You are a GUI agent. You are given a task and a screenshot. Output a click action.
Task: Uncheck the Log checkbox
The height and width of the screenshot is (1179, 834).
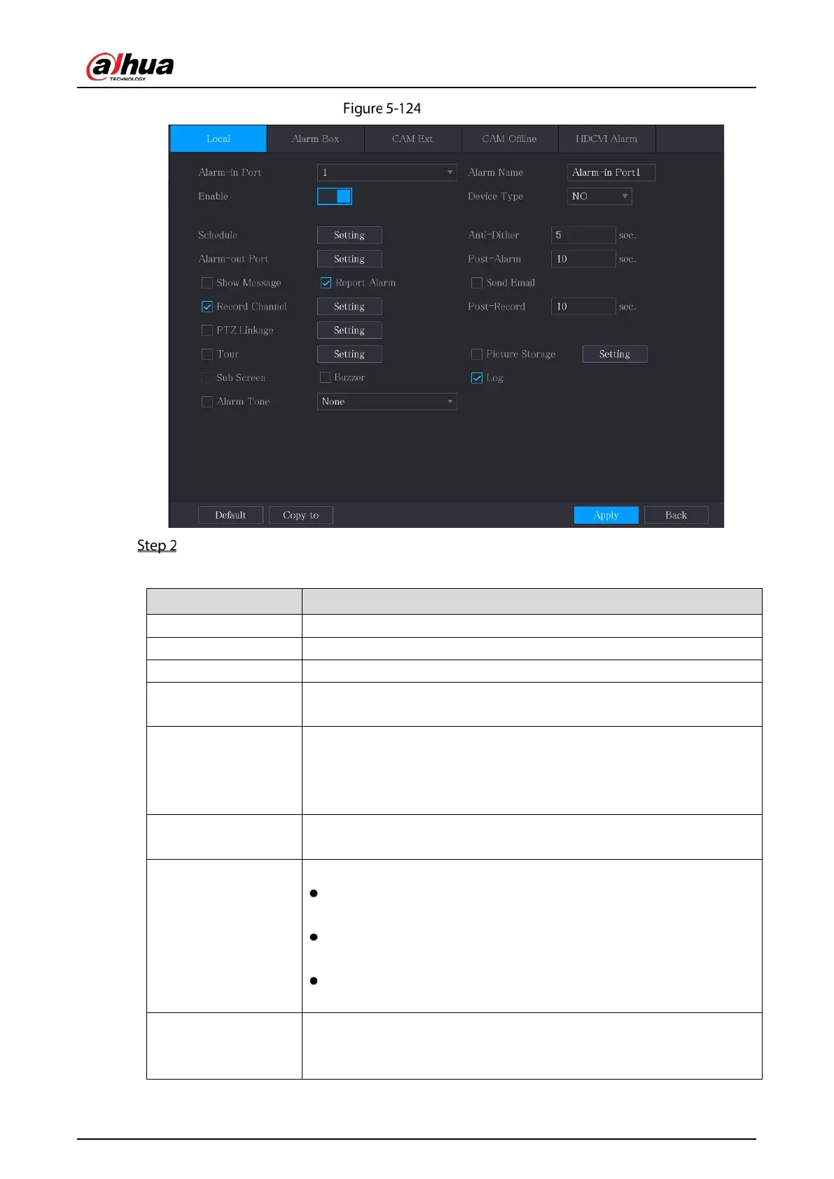coord(477,378)
